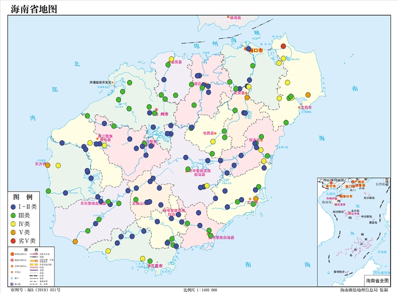Select the 三亚市 city symbol
The height and width of the screenshot is (294, 398).
tap(150, 266)
